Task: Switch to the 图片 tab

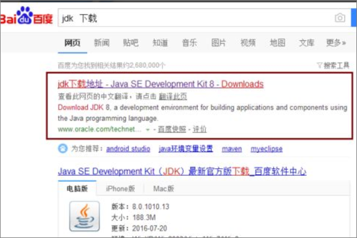Action: pos(218,43)
